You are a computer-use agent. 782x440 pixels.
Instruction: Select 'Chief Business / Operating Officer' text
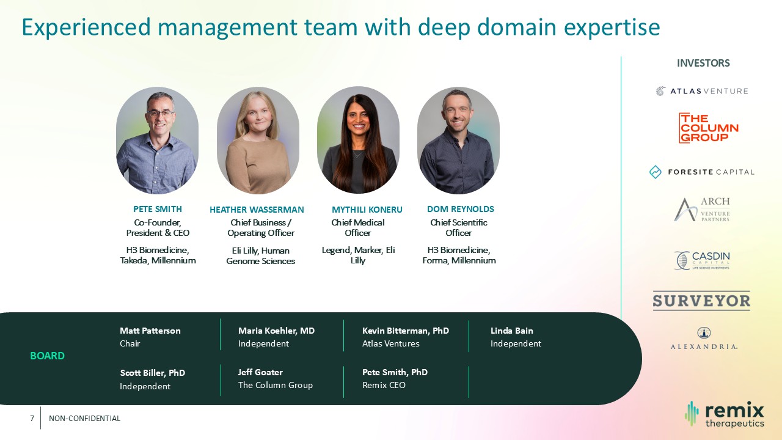point(261,227)
